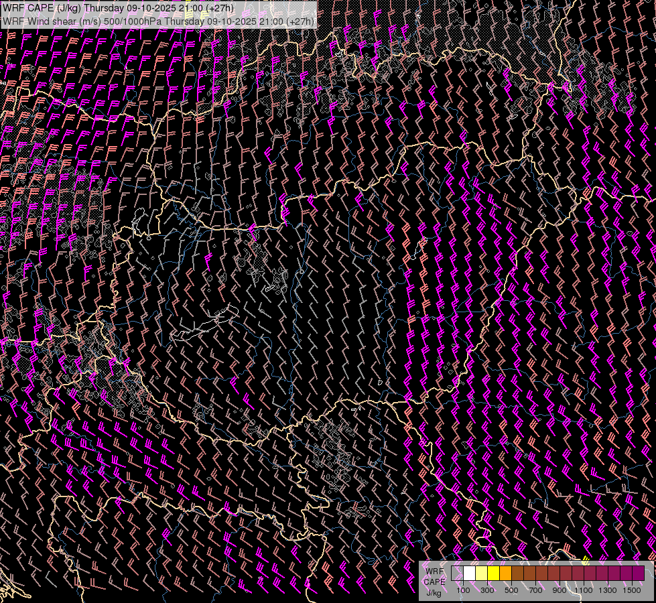Select the 1100 legend value label
Screen dimensions: 656x603
point(584,590)
